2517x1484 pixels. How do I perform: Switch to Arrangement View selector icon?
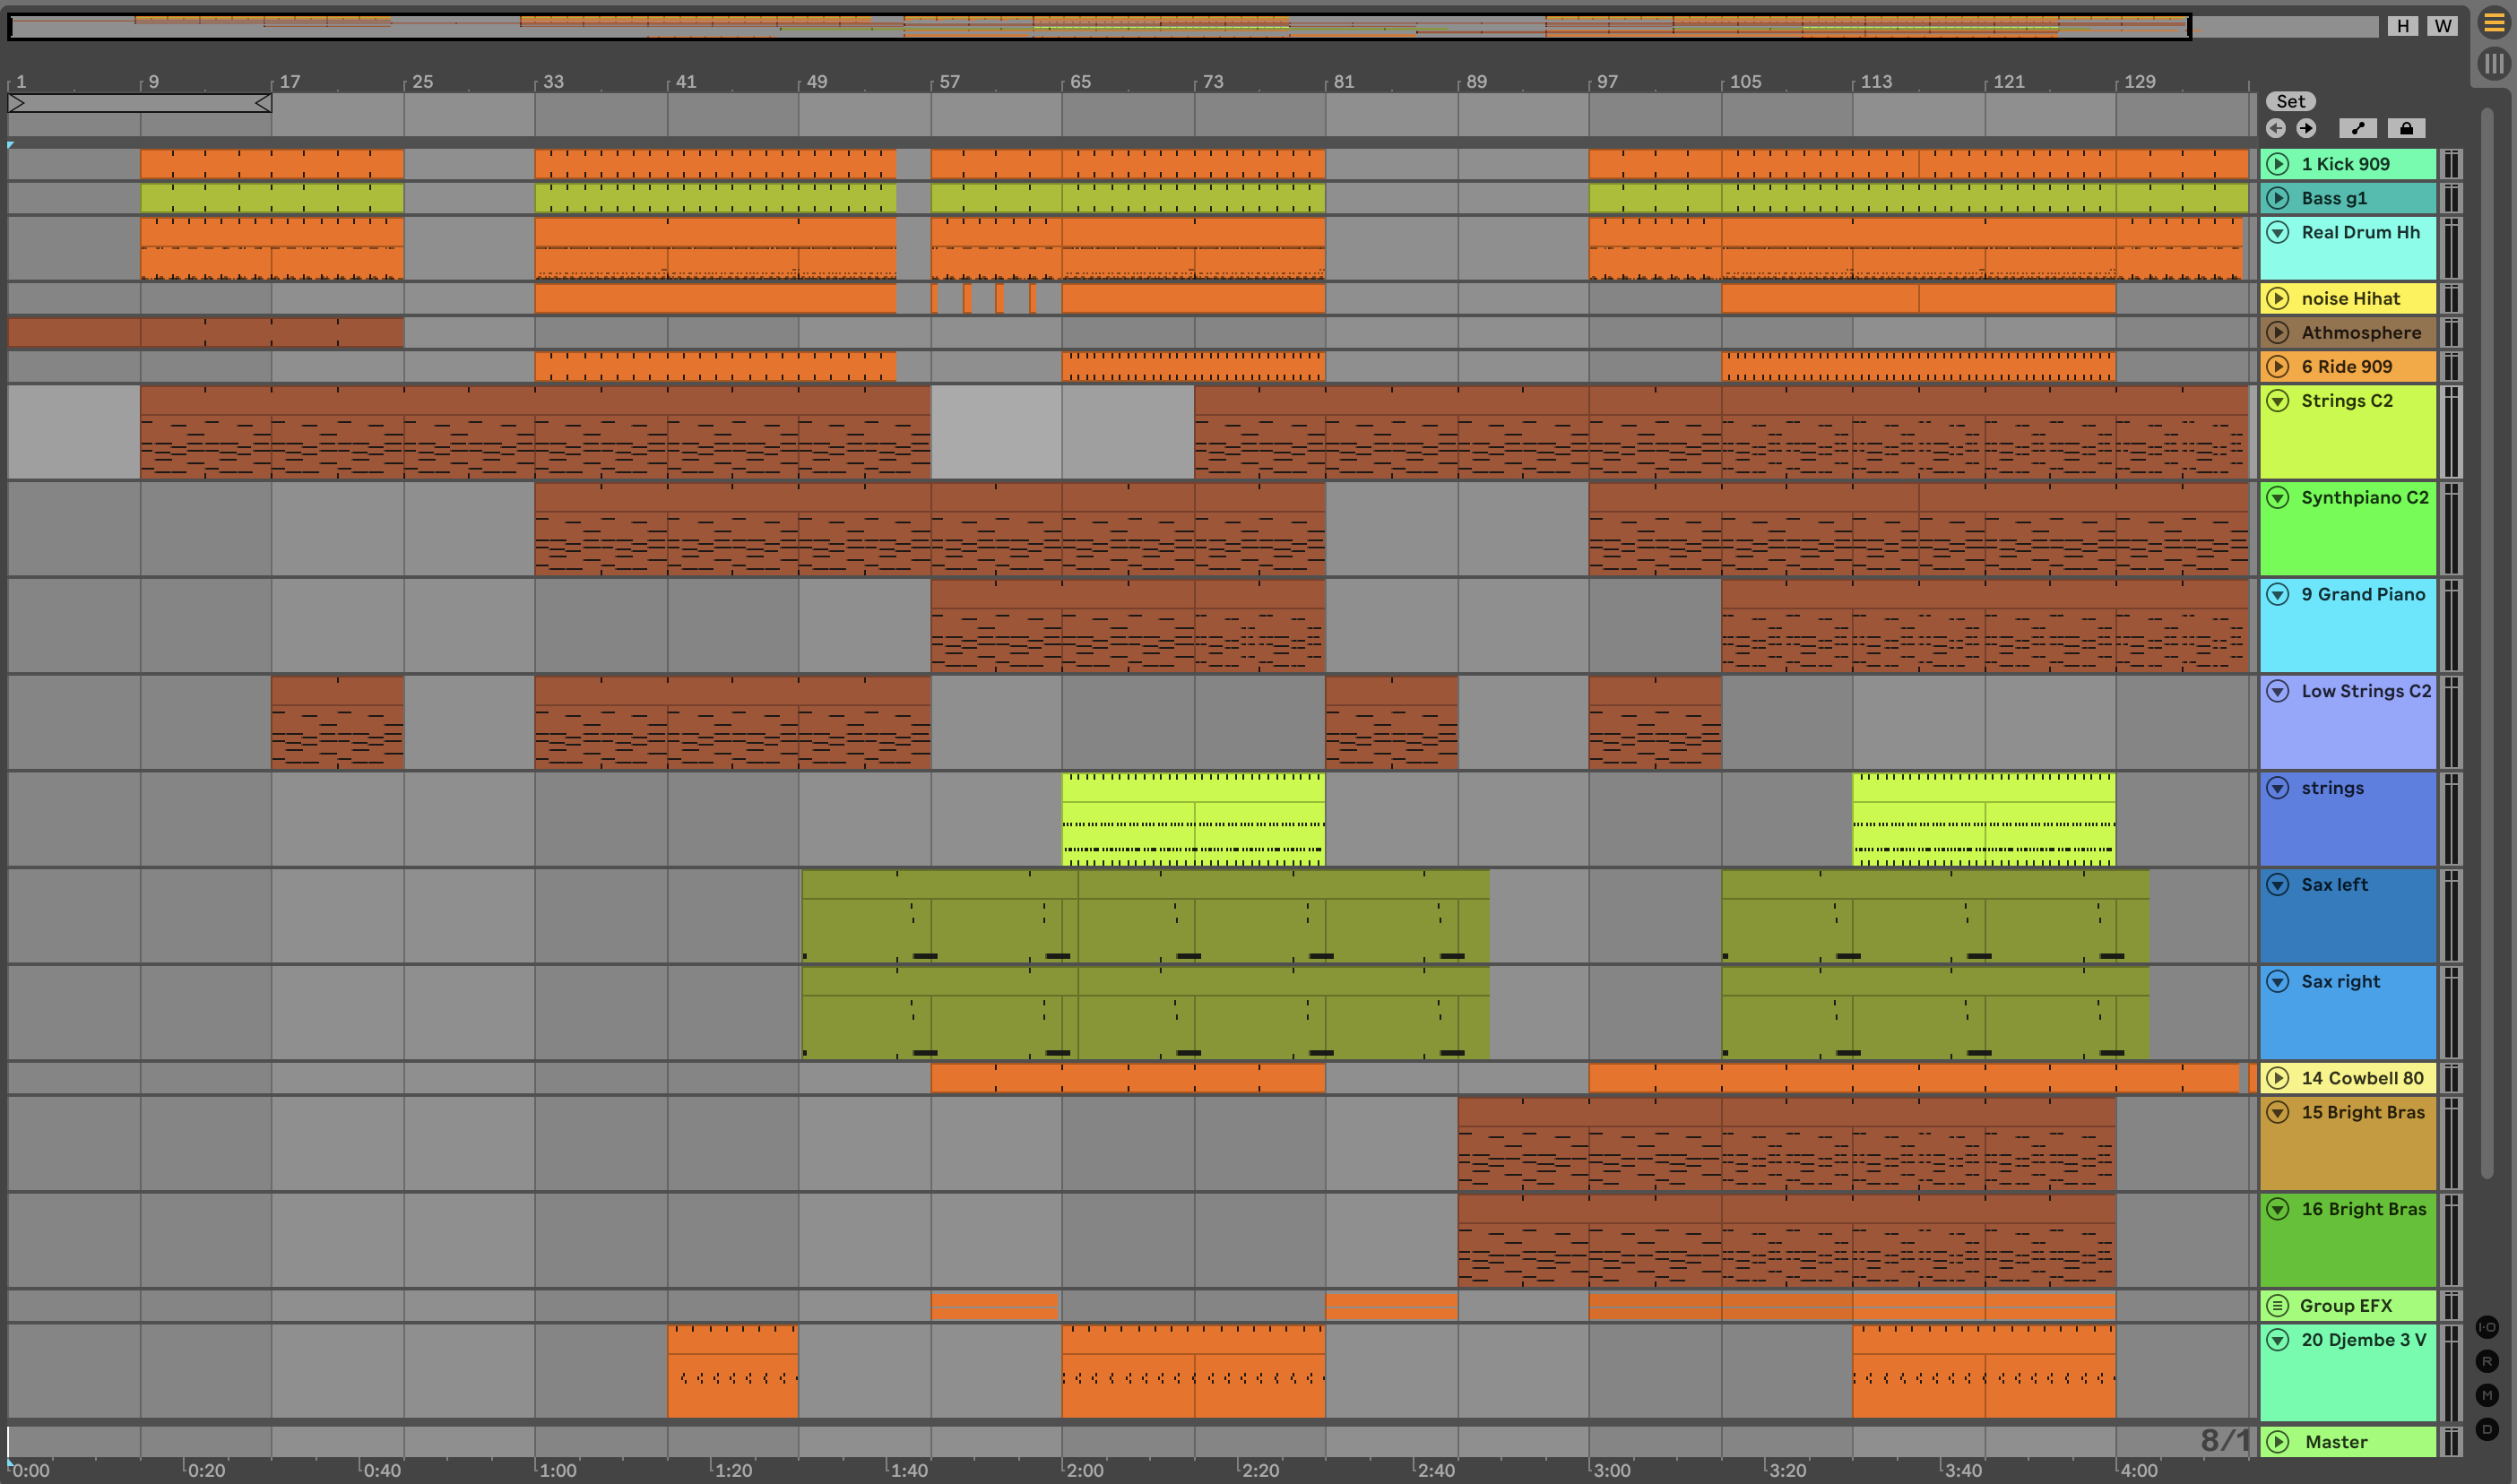point(2493,22)
